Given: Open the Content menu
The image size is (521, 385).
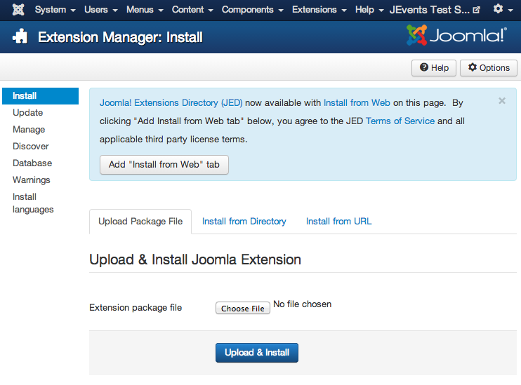Looking at the screenshot, I should [192, 10].
